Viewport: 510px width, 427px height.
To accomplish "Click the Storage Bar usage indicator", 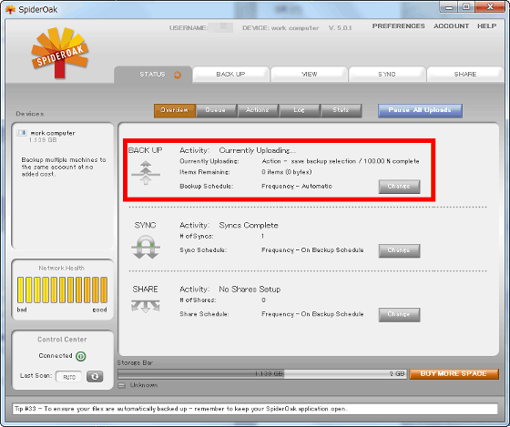I will (x=262, y=374).
